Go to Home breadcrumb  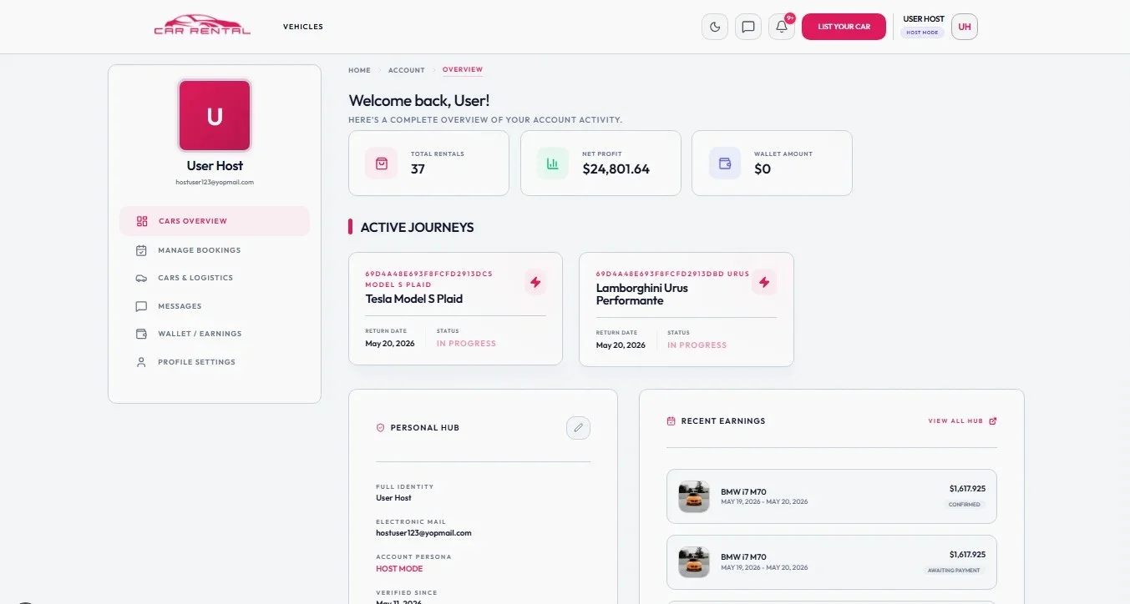pos(359,70)
